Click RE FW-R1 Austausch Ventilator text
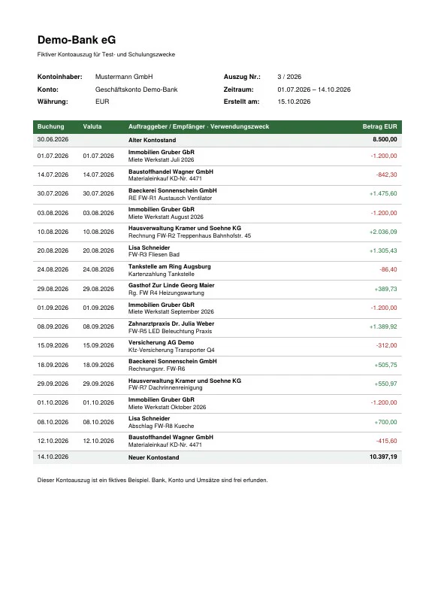This screenshot has height=616, width=435. [x=170, y=198]
